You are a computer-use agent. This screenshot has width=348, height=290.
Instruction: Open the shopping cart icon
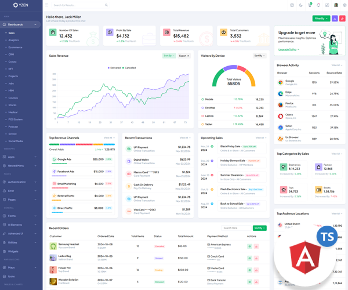point(310,5)
